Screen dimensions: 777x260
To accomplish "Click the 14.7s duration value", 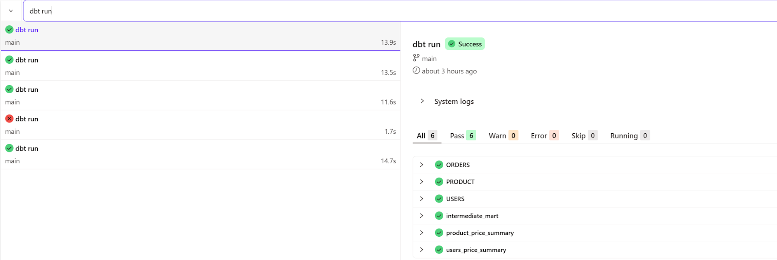I will 388,161.
